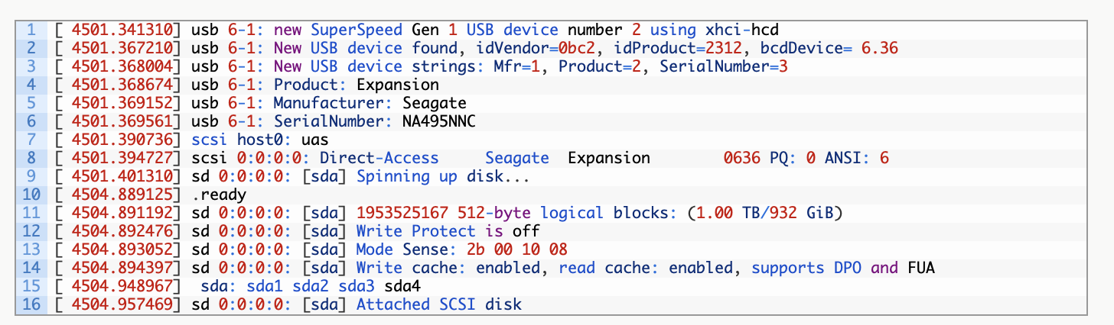Click the "Attached SCSI disk" text
This screenshot has height=325, width=1114.
point(439,304)
